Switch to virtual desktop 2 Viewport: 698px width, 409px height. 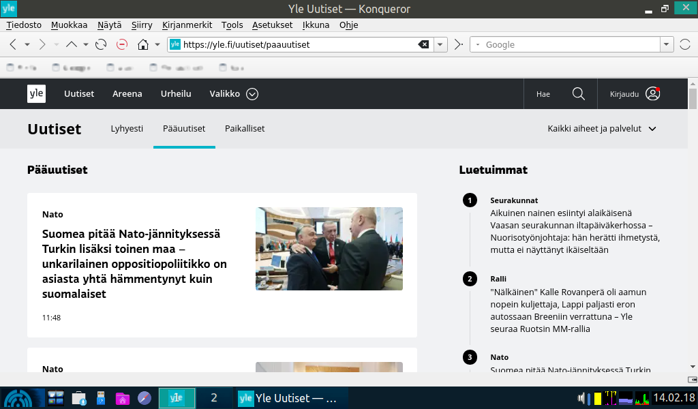(213, 397)
